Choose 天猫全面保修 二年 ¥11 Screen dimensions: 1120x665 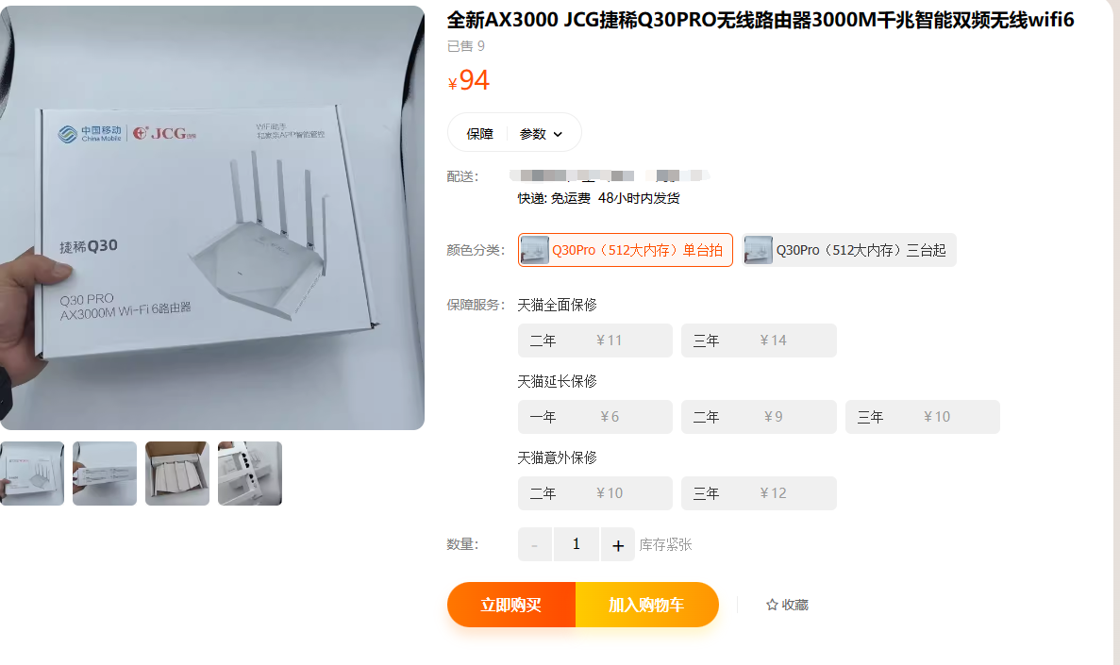(x=595, y=341)
